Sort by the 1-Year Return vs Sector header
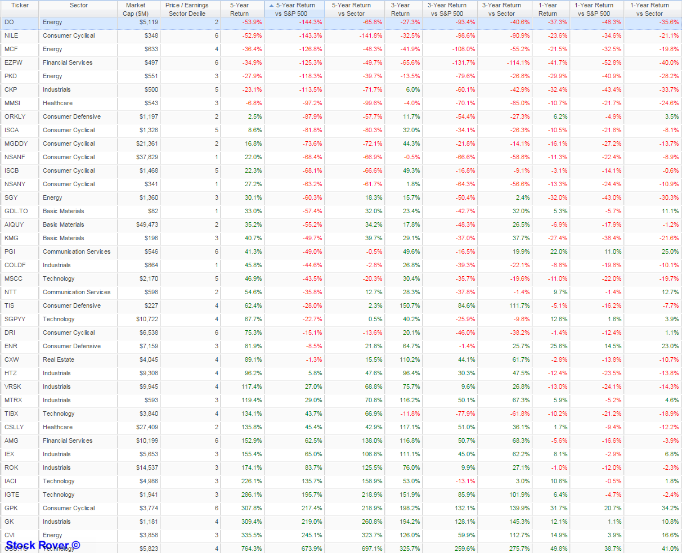Image resolution: width=682 pixels, height=553 pixels. pyautogui.click(x=650, y=8)
